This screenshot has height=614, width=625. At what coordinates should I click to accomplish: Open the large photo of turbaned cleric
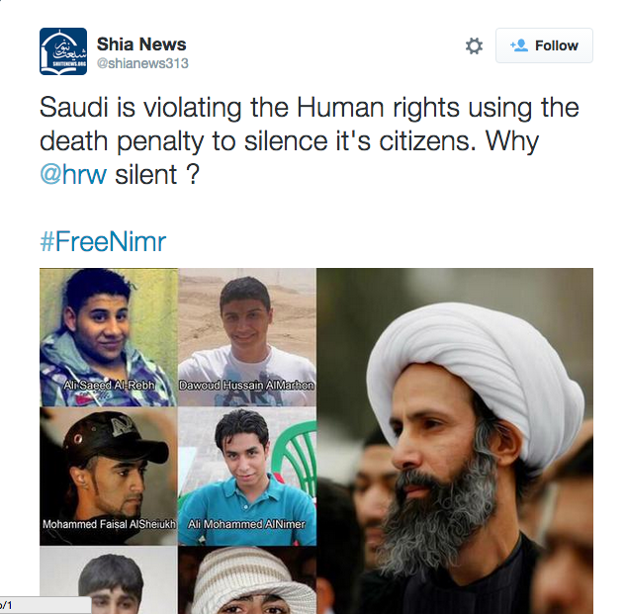point(455,441)
